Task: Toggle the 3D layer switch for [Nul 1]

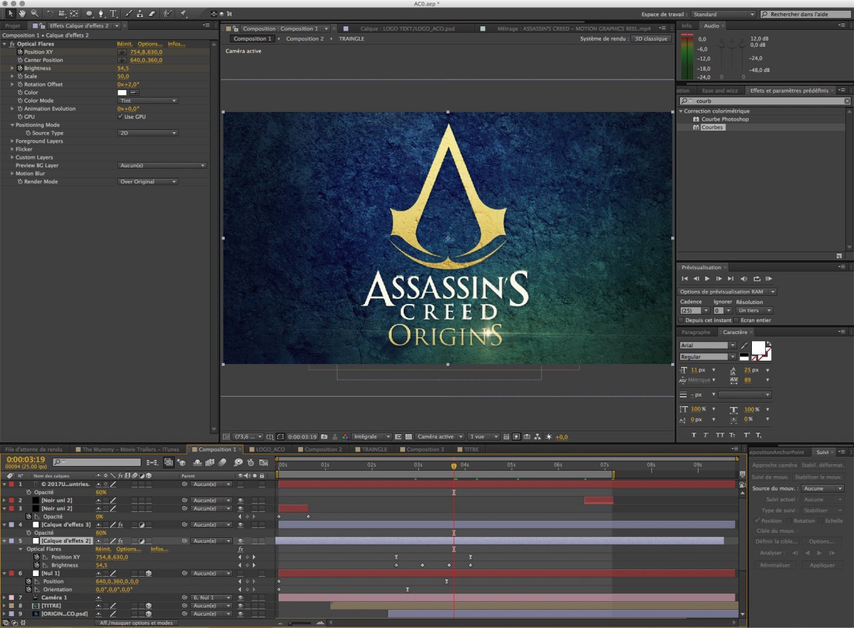Action: (148, 573)
